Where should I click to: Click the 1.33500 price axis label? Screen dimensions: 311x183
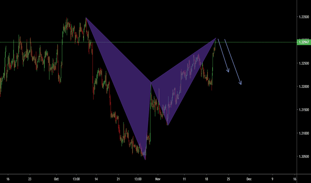pyautogui.click(x=304, y=17)
